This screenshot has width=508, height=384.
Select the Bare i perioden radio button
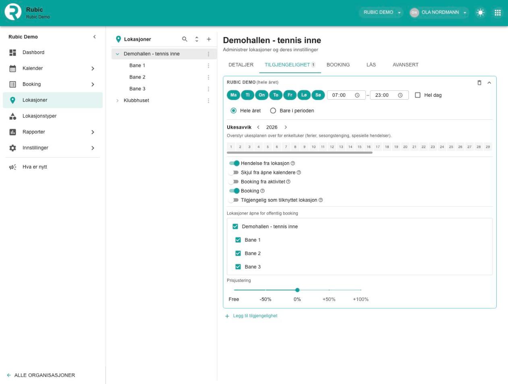(x=273, y=111)
